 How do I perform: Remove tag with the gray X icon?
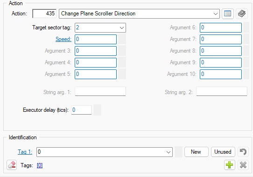[243, 165]
